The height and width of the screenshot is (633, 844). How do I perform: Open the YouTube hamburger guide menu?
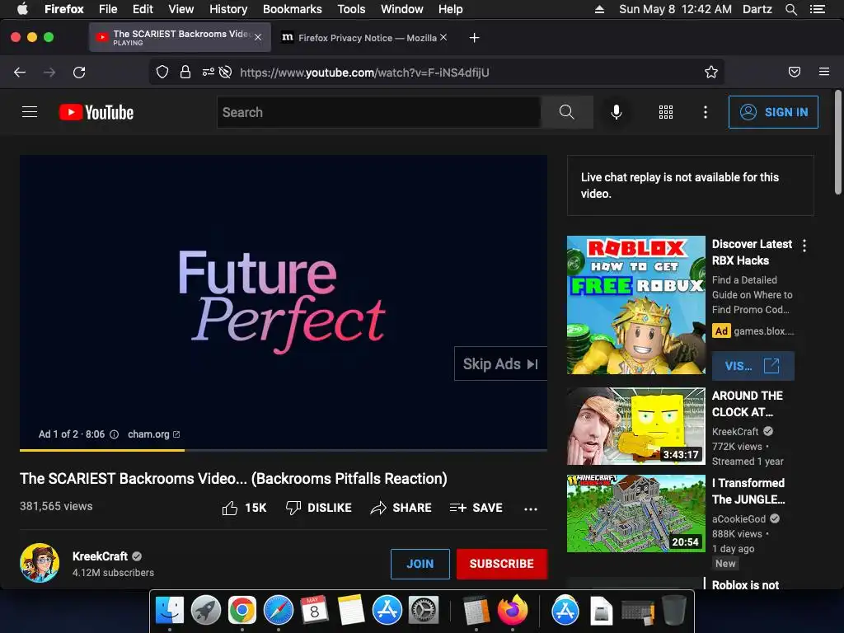pos(30,112)
